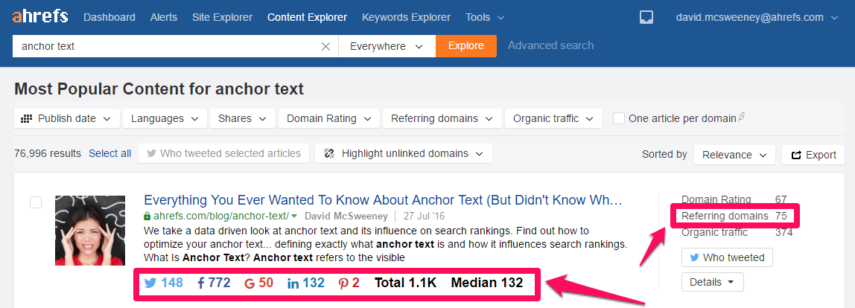Image resolution: width=855 pixels, height=308 pixels.
Task: Clear the anchor text search field
Action: pyautogui.click(x=325, y=46)
